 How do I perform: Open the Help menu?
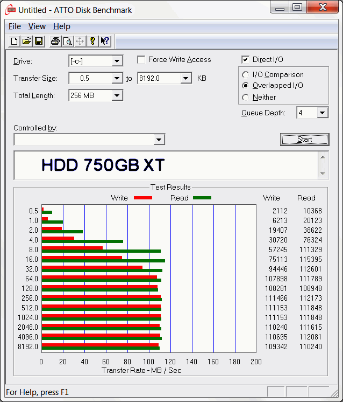[62, 26]
